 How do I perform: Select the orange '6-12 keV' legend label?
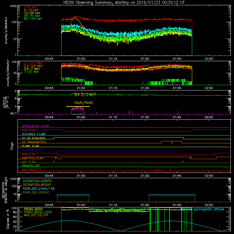pos(31,10)
